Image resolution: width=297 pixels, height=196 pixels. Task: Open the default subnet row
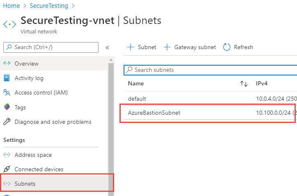point(210,99)
